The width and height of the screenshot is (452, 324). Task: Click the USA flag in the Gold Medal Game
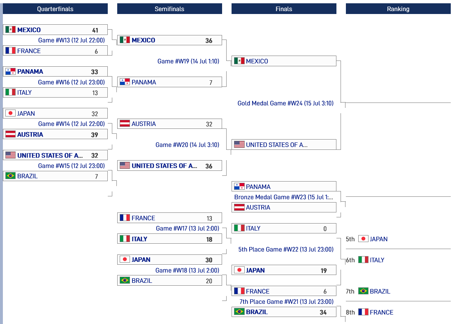(239, 145)
